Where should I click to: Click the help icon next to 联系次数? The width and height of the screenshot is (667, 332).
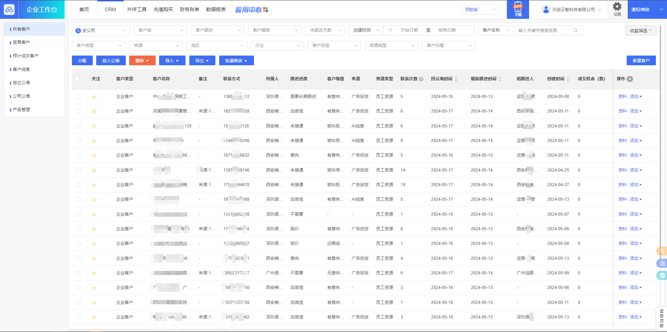[421, 79]
